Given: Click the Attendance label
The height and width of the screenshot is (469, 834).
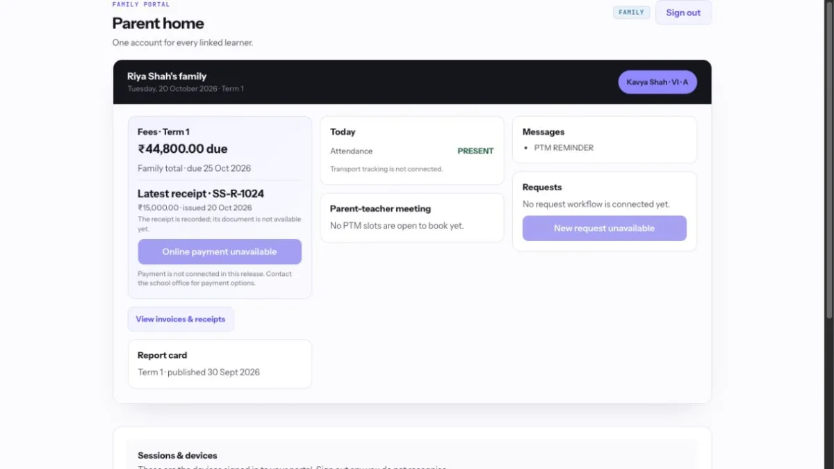Looking at the screenshot, I should tap(351, 151).
